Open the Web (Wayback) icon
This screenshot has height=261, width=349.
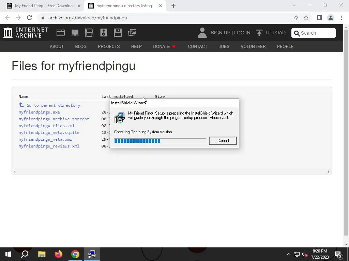click(61, 33)
